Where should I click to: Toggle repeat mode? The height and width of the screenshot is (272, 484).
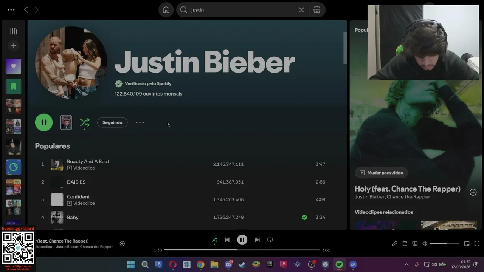pyautogui.click(x=270, y=240)
